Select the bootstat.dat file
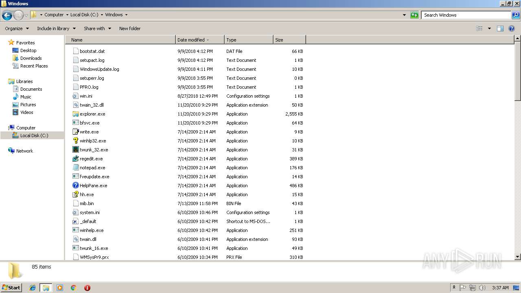Image resolution: width=521 pixels, height=293 pixels. click(x=92, y=51)
